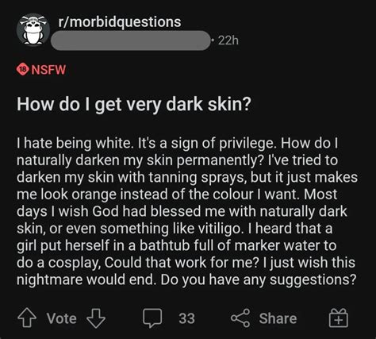Go to r/morbidquestions community link
This screenshot has width=376, height=339.
[120, 22]
